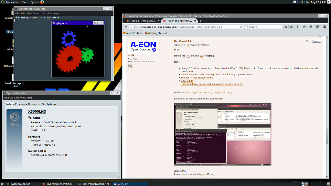The image size is (331, 186).
Task: Switch to the File Systems tab
Action: (x=49, y=104)
